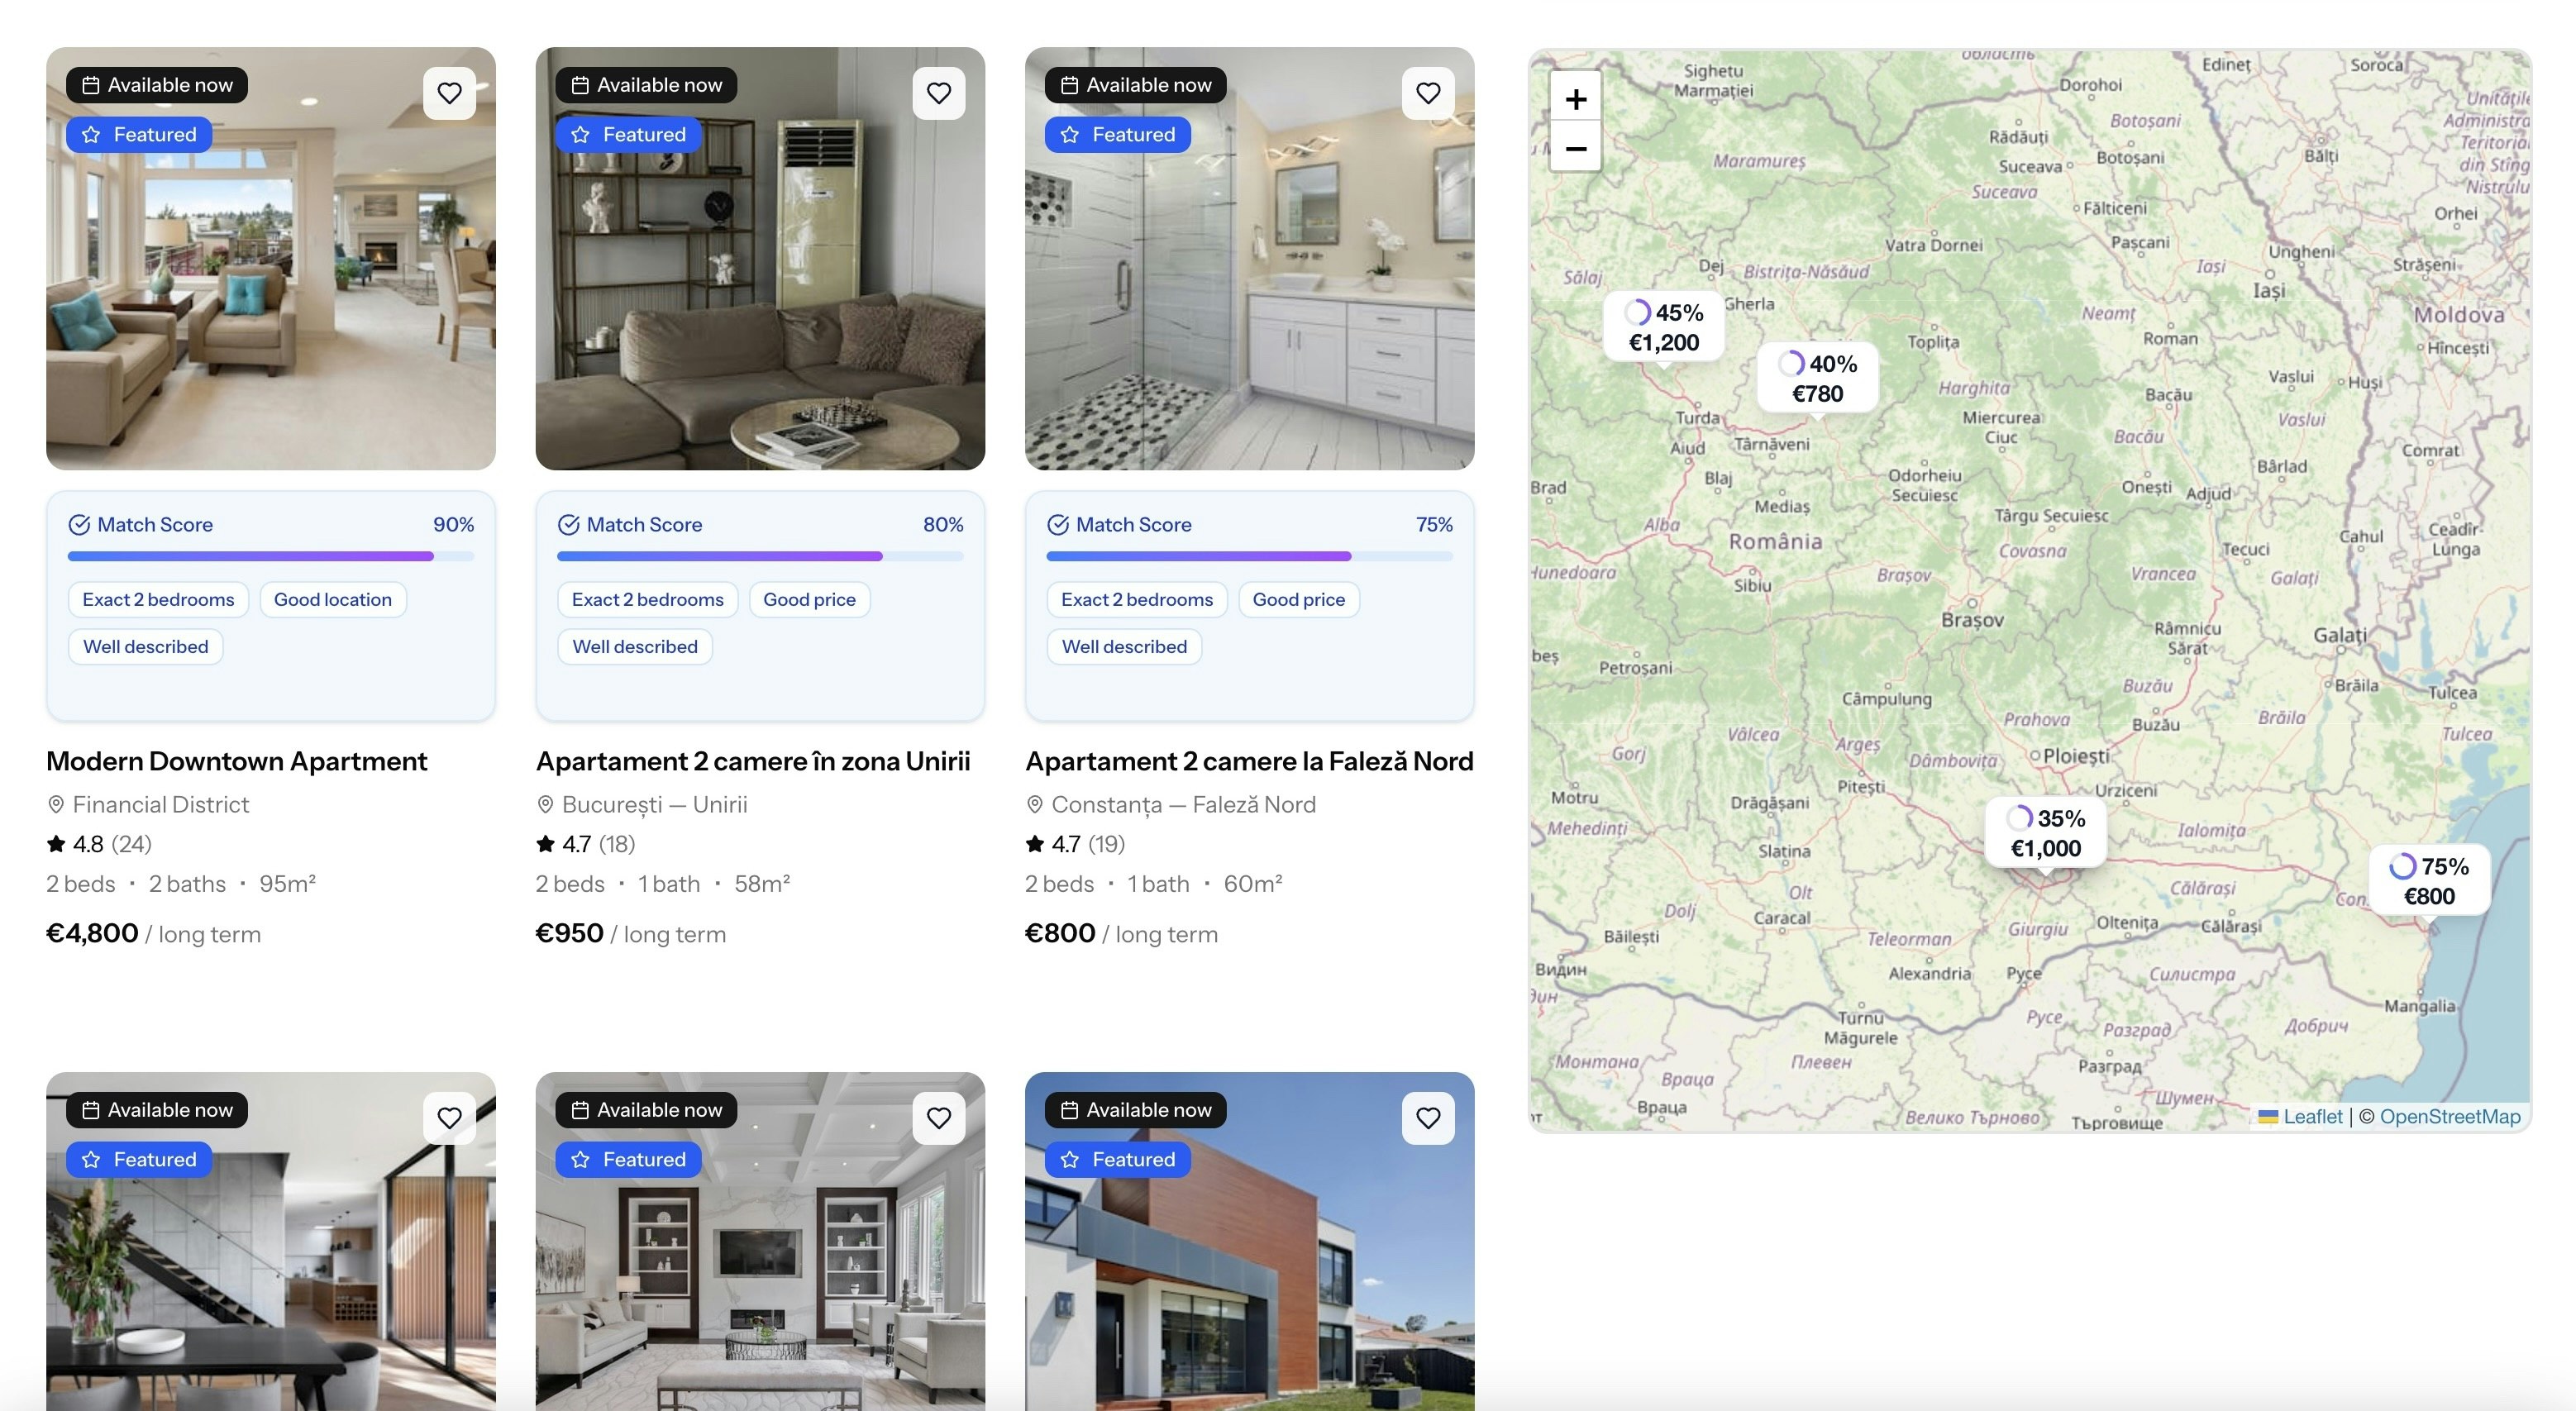Click calendar icon on the staircase interior listing

click(90, 1110)
